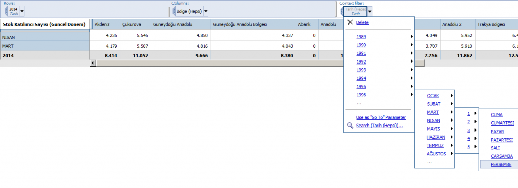Click the Güneydoğu Anadolu column header
Viewport: 518px width, 188px height.
tap(181, 24)
